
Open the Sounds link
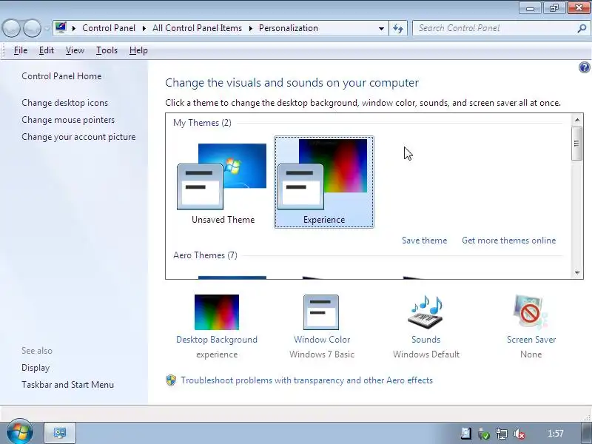tap(426, 340)
